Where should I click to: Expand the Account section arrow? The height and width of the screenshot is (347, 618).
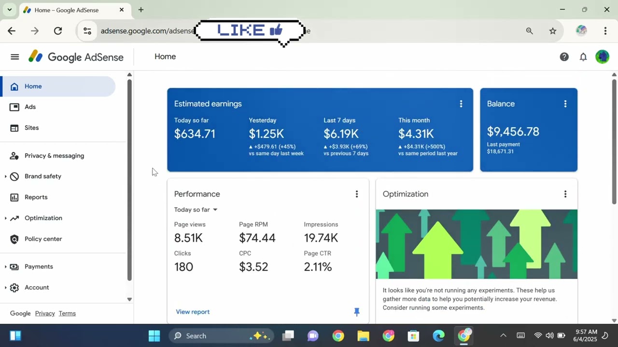[5, 288]
